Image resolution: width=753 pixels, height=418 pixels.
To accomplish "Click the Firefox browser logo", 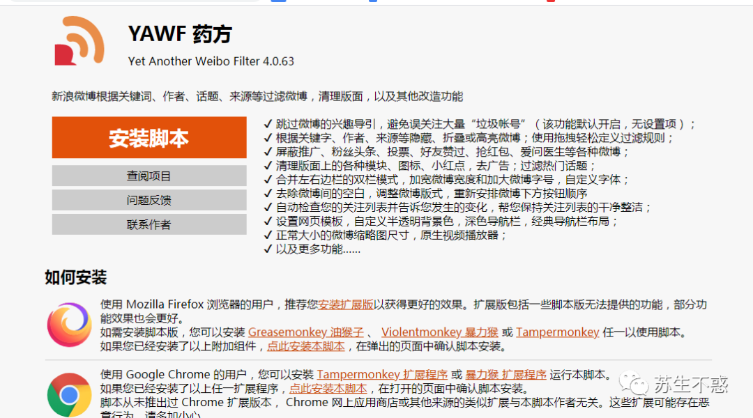I will (x=69, y=325).
